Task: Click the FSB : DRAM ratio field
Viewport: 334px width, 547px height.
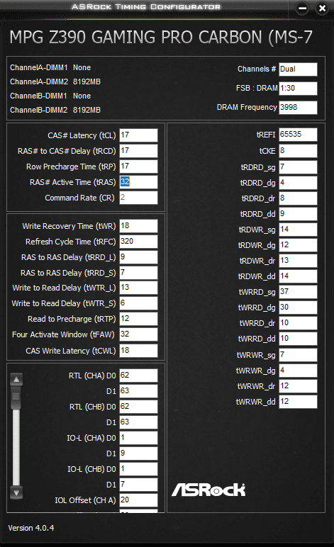Action: 298,89
